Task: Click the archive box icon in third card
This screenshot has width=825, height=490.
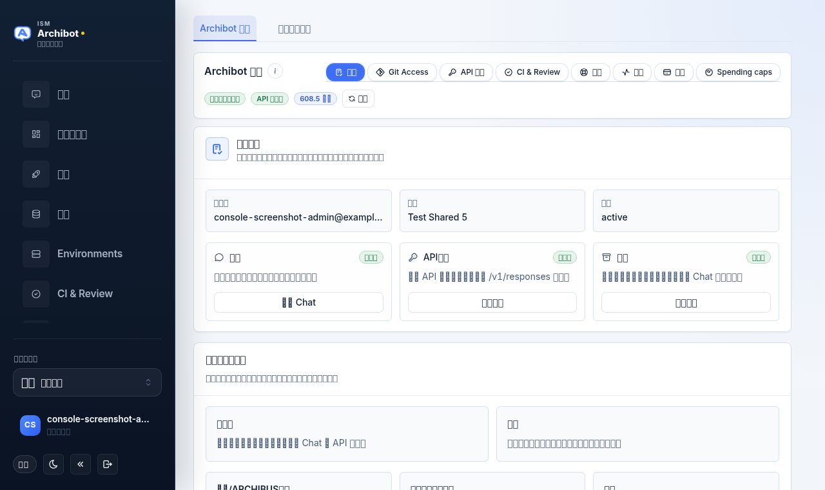Action: pos(607,257)
